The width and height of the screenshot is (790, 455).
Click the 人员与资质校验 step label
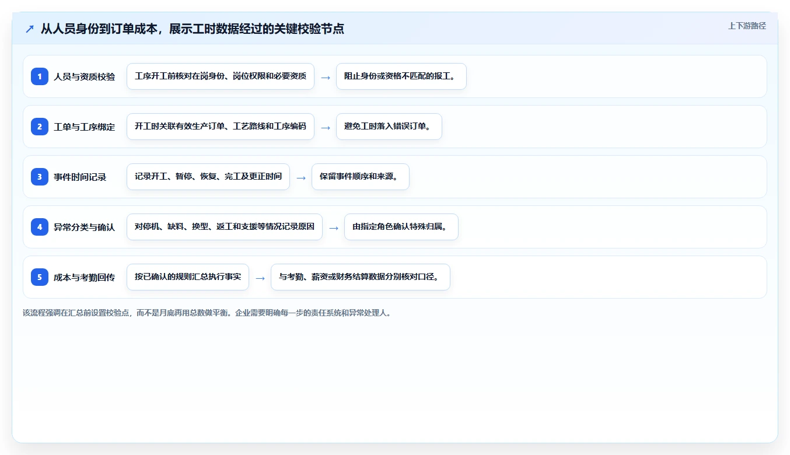click(x=85, y=76)
